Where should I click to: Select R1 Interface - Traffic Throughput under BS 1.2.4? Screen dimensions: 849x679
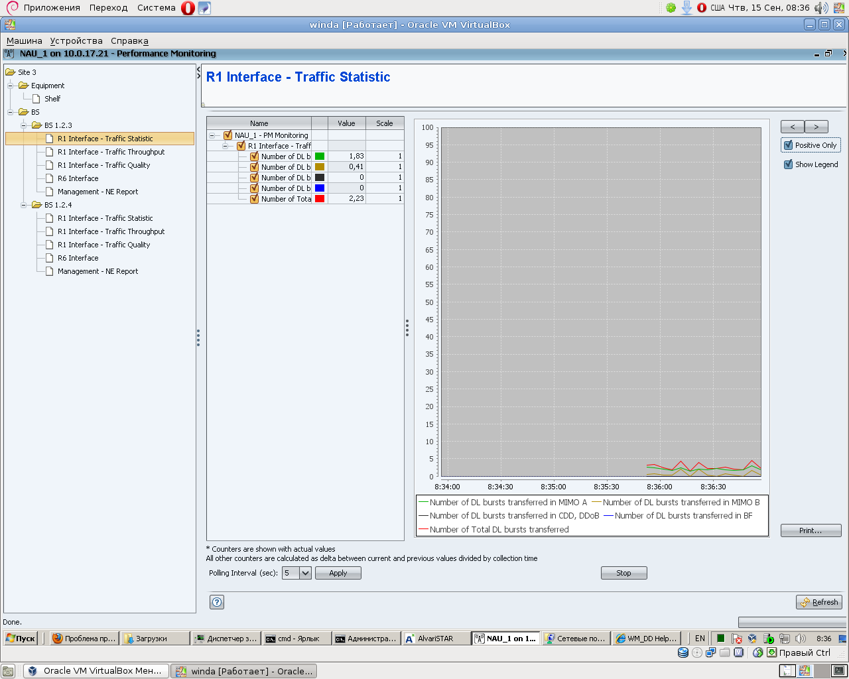click(x=111, y=231)
